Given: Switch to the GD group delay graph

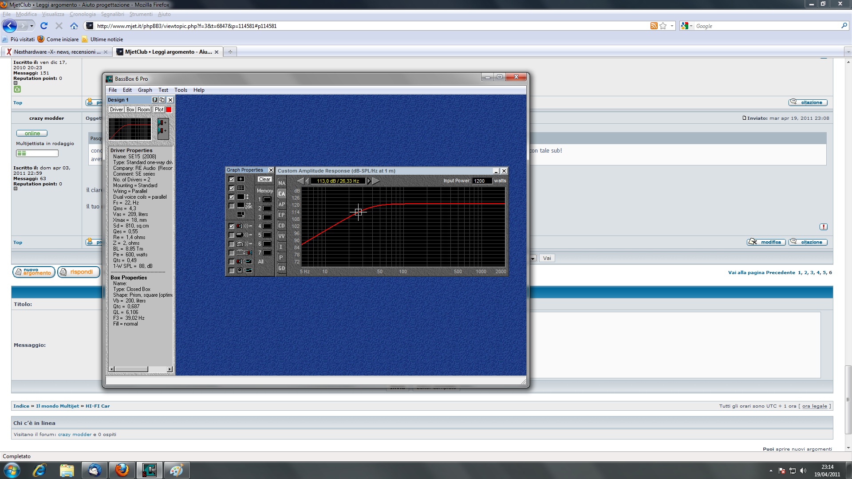Looking at the screenshot, I should [282, 268].
